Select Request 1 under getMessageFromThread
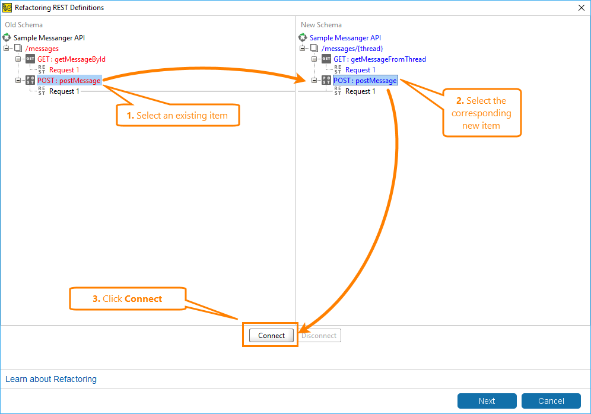The height and width of the screenshot is (414, 591). 360,69
